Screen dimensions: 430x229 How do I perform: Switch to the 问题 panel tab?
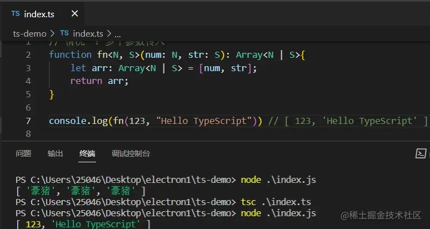[23, 153]
